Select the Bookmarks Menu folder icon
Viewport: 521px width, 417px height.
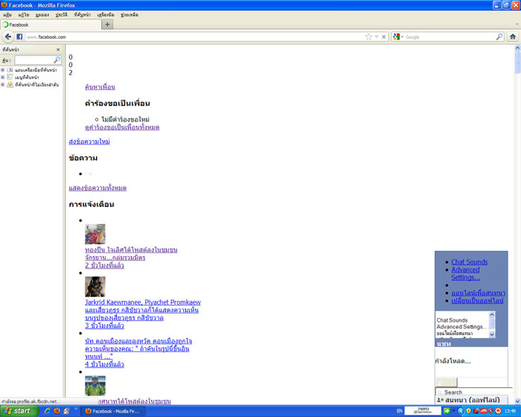point(10,77)
